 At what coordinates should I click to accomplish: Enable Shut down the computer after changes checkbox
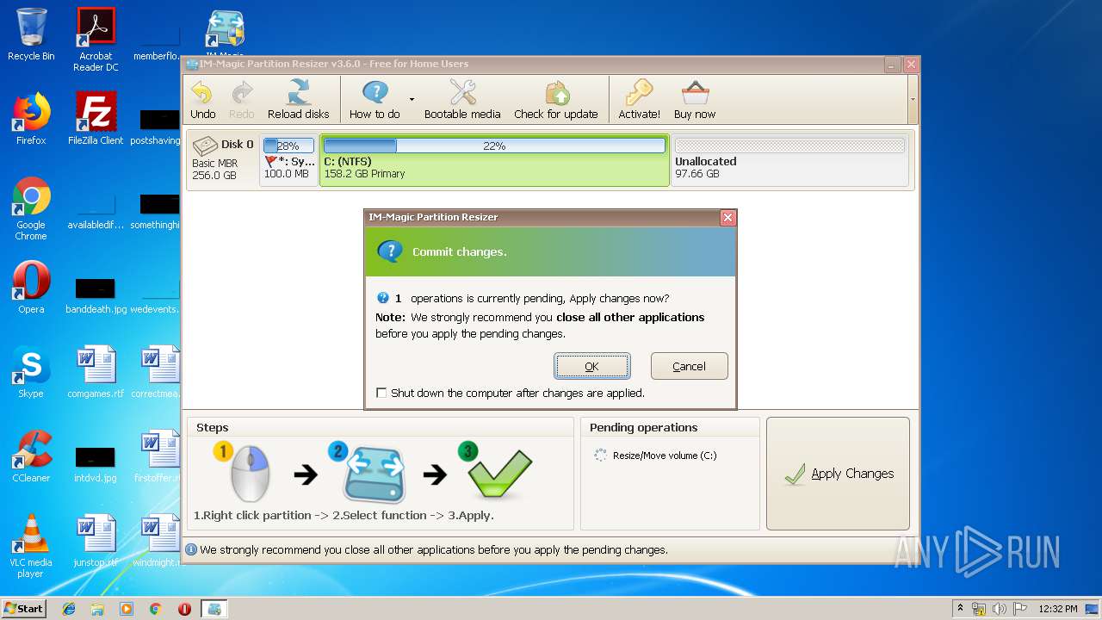pos(381,393)
